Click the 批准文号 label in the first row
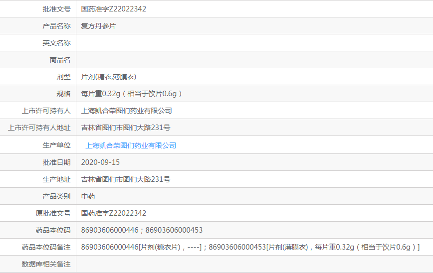 (56, 9)
